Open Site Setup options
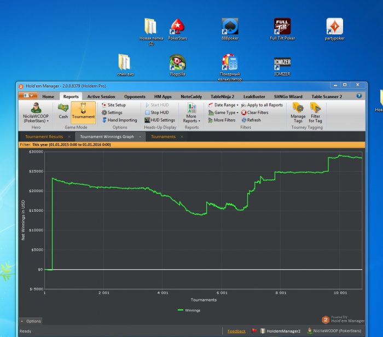The height and width of the screenshot is (337, 383). (x=116, y=105)
